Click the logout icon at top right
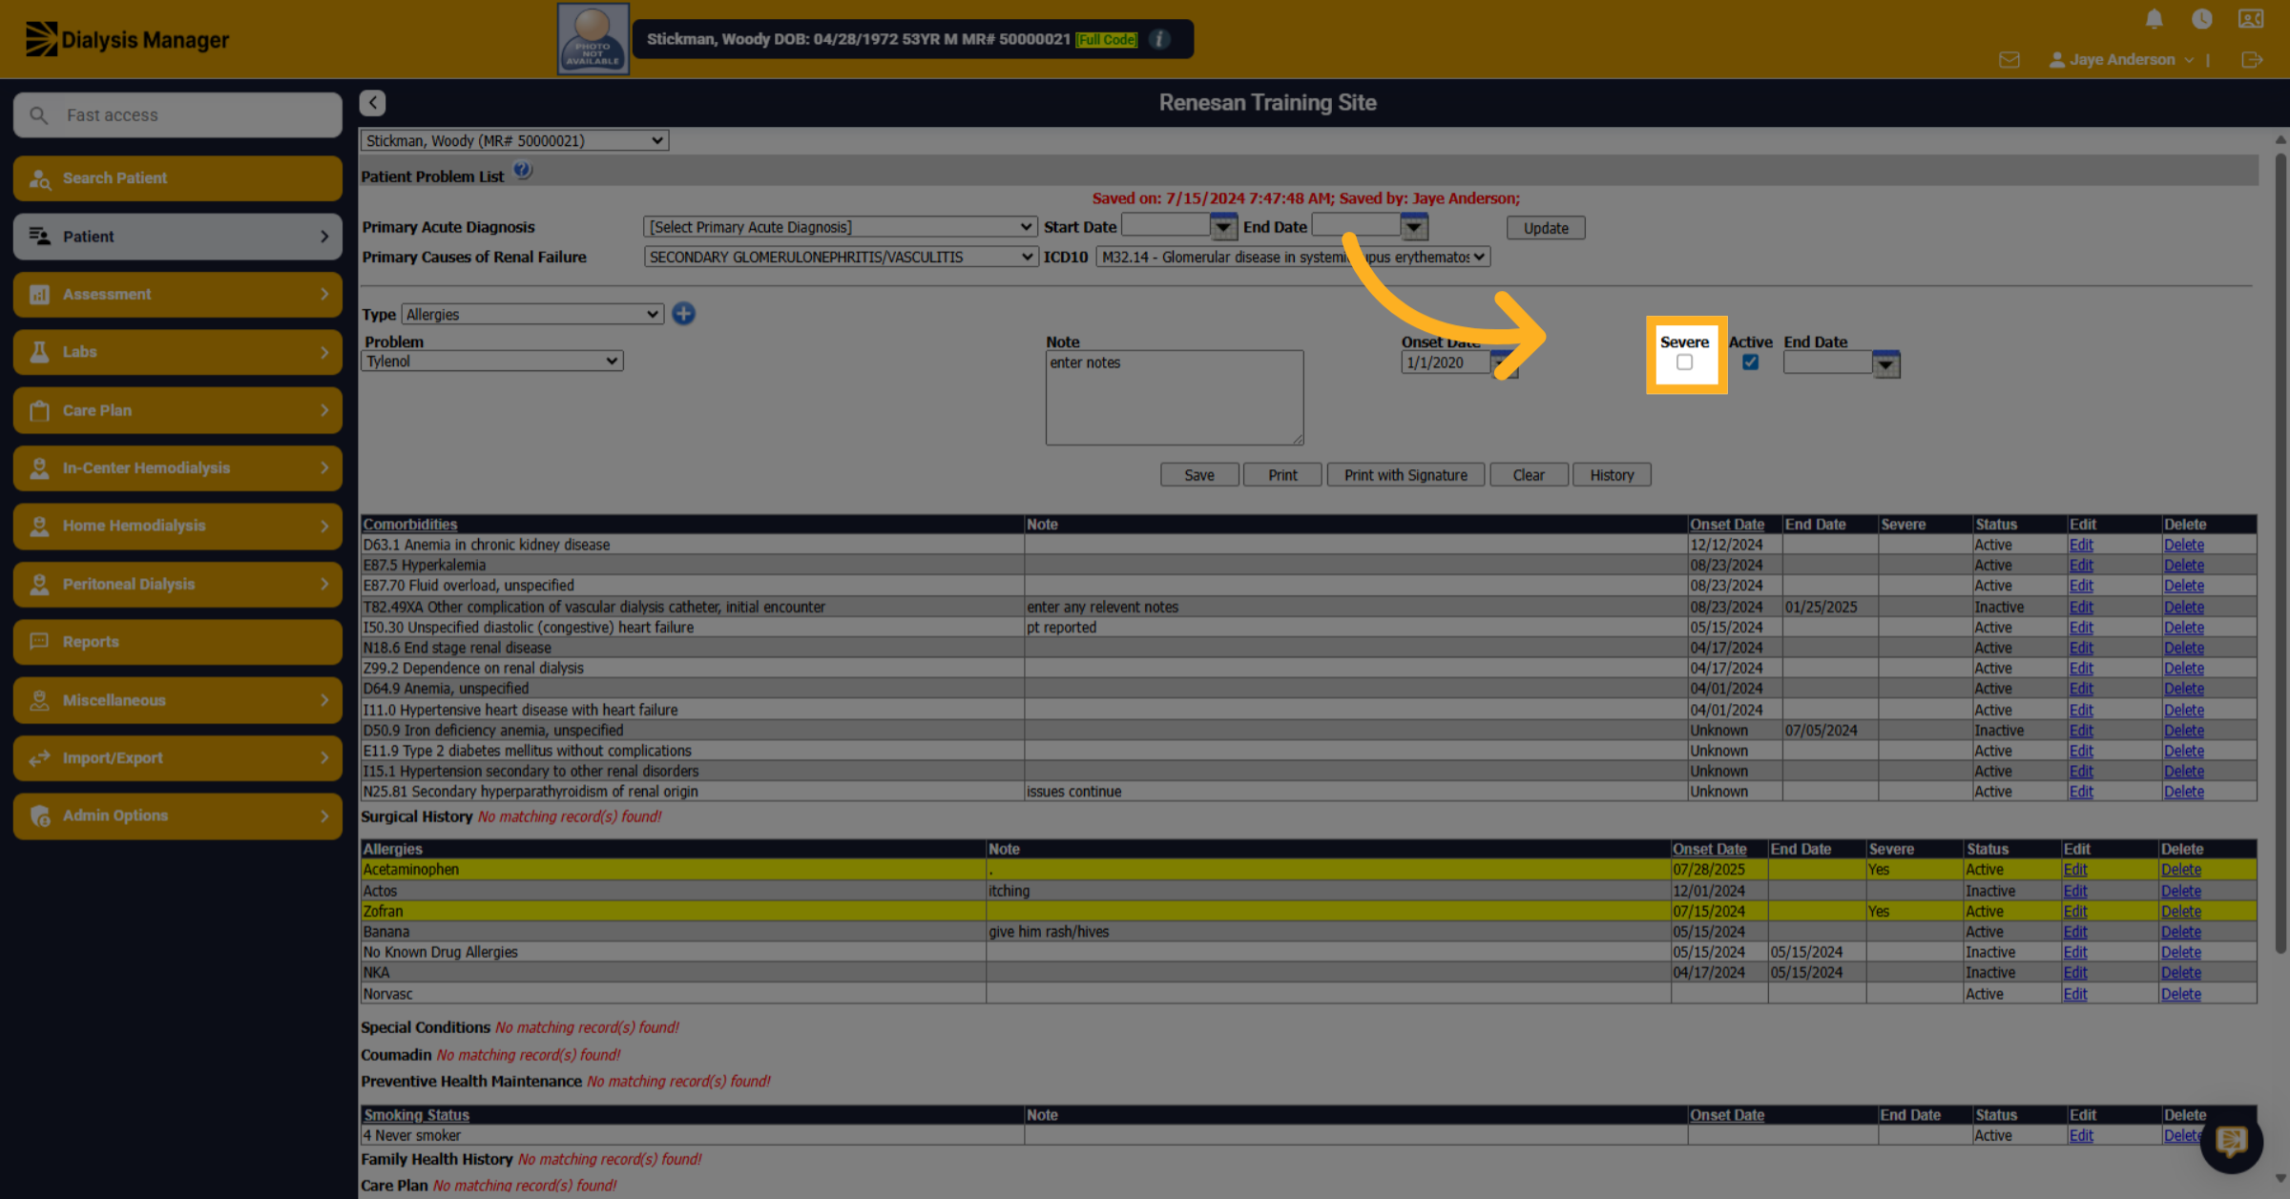 (2252, 60)
